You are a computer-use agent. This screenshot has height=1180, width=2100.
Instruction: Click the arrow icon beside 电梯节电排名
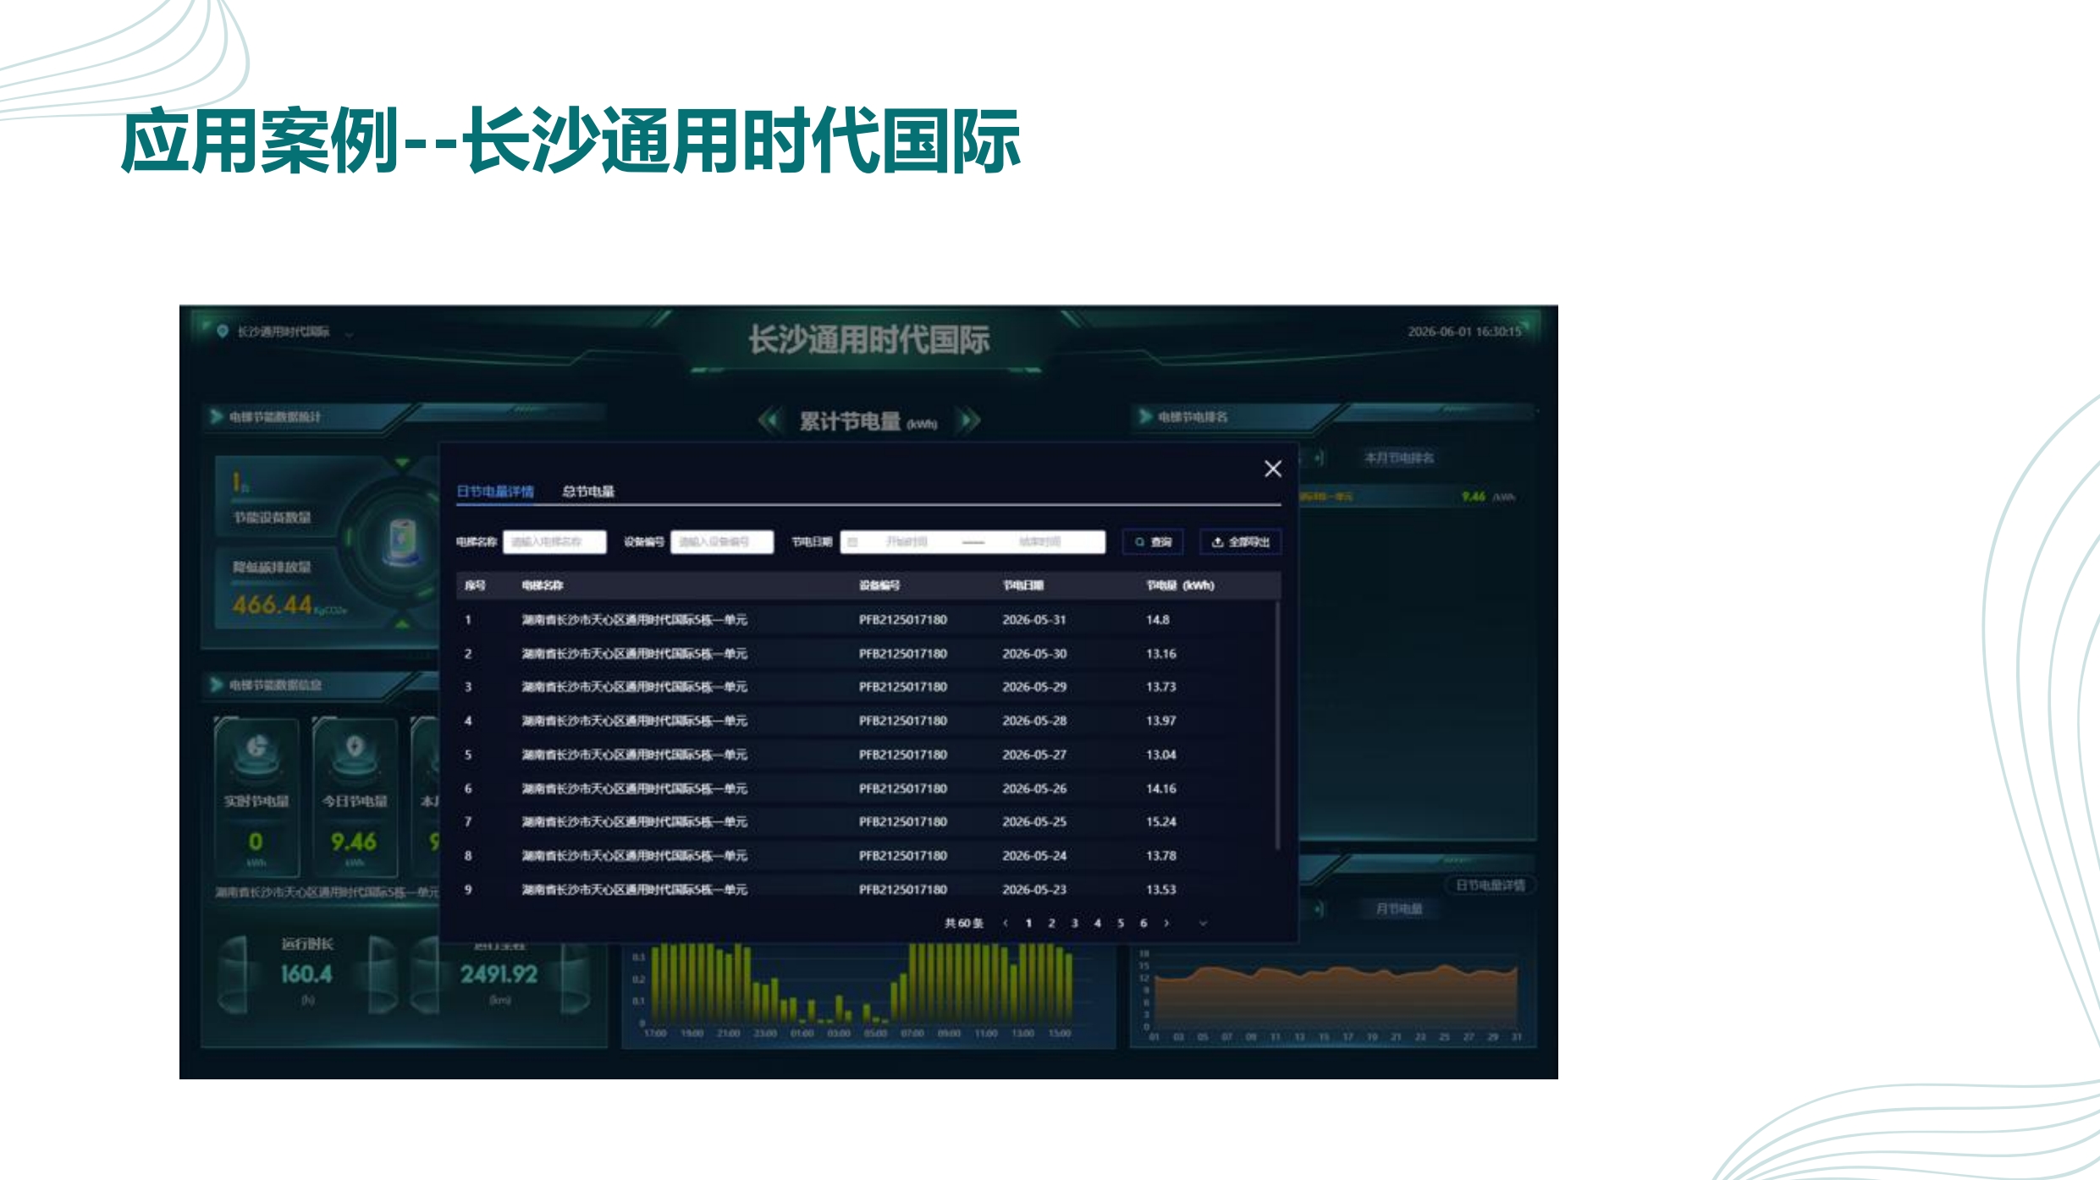coord(1145,416)
